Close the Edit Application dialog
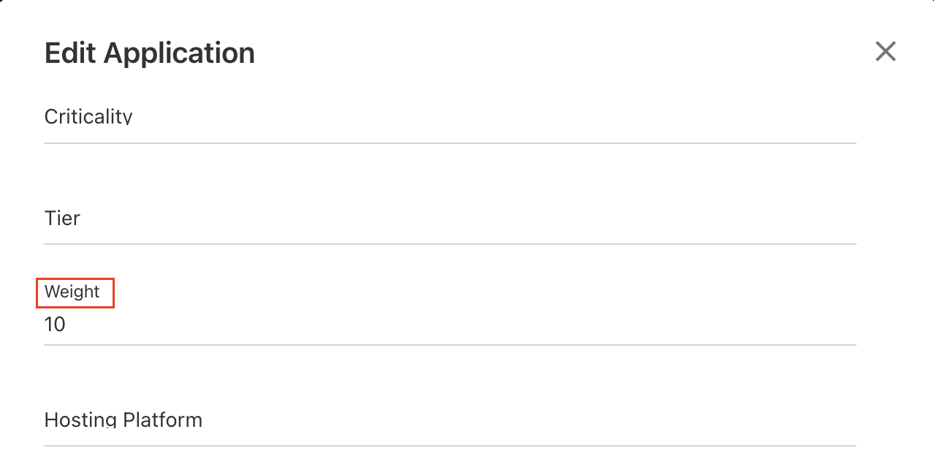The height and width of the screenshot is (459, 934). pyautogui.click(x=885, y=52)
